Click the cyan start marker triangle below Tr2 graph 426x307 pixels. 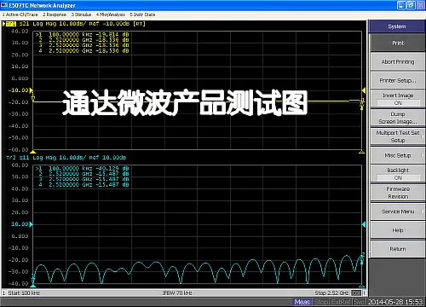pos(33,286)
